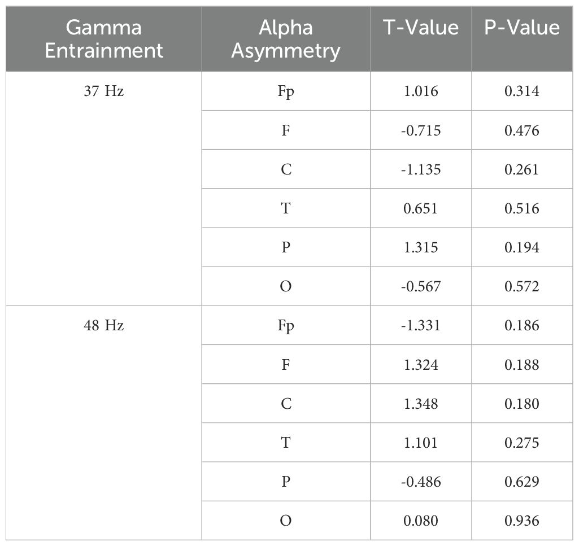Select the -0.486 T-value cell
Image resolution: width=579 pixels, height=546 pixels.
coord(421,482)
